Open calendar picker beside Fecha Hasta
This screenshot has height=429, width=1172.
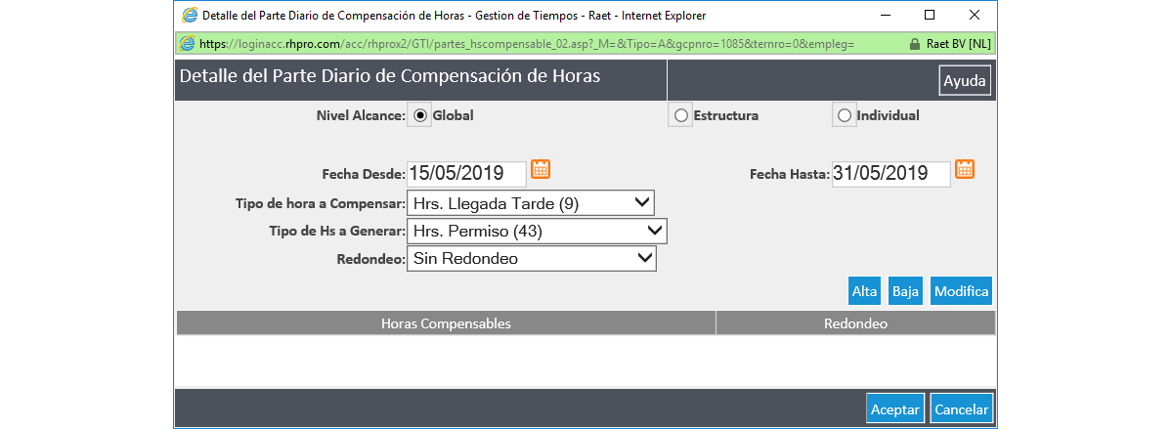point(965,170)
